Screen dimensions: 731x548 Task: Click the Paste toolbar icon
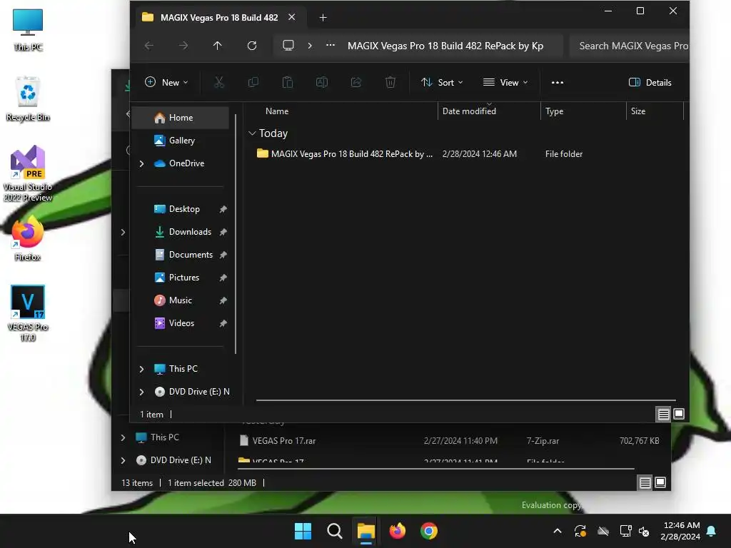[x=288, y=83]
